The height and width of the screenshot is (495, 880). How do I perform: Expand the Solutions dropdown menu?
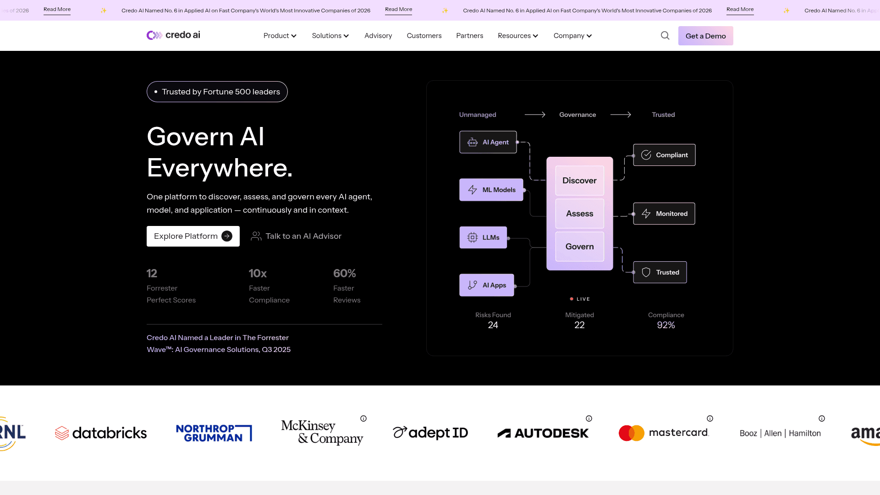point(330,36)
